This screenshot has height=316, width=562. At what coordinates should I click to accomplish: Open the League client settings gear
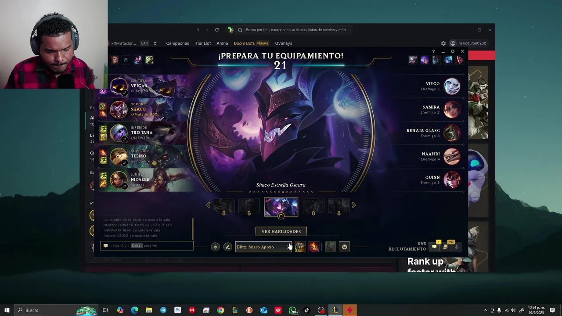[453, 51]
